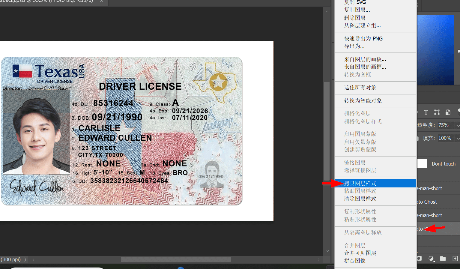This screenshot has width=460, height=269.
Task: Choose 来自图层的画板... entry
Action: click(x=365, y=59)
